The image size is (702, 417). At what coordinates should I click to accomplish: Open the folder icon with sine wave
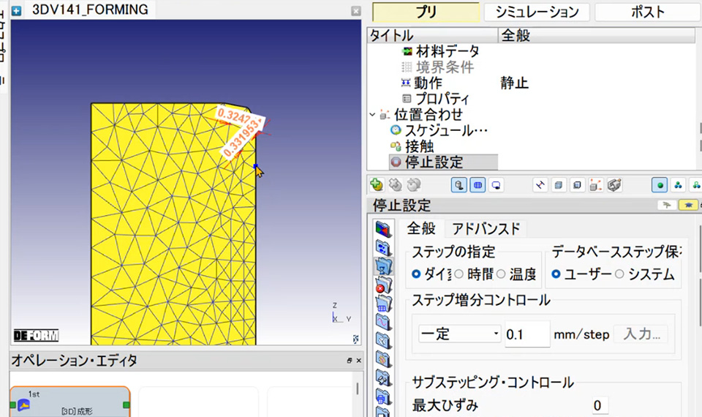point(383,322)
